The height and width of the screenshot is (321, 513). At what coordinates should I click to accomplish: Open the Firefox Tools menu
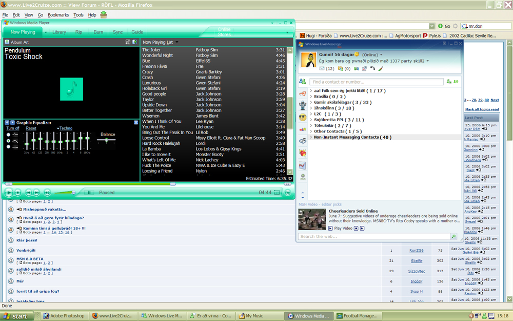tap(78, 15)
